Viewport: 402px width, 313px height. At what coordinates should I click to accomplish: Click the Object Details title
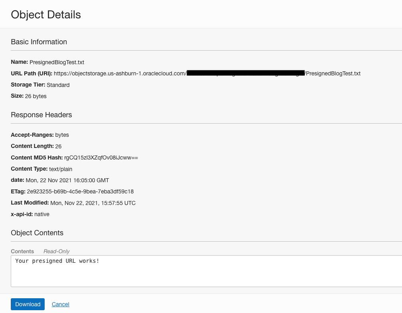coord(45,14)
